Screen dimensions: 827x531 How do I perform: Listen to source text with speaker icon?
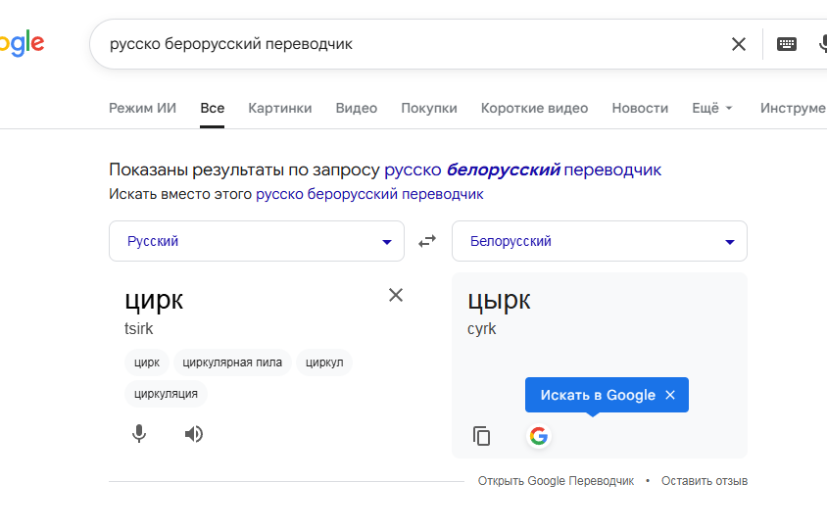tap(194, 434)
